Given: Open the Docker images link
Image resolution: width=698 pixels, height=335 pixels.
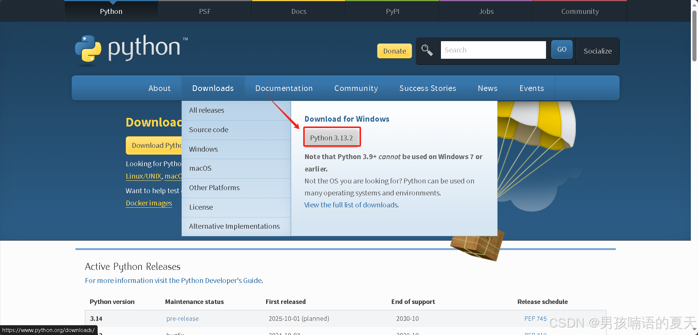Looking at the screenshot, I should pos(149,203).
